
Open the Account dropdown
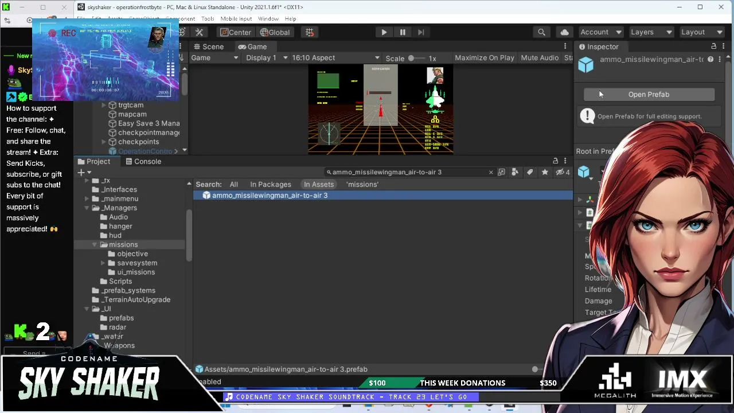(600, 32)
